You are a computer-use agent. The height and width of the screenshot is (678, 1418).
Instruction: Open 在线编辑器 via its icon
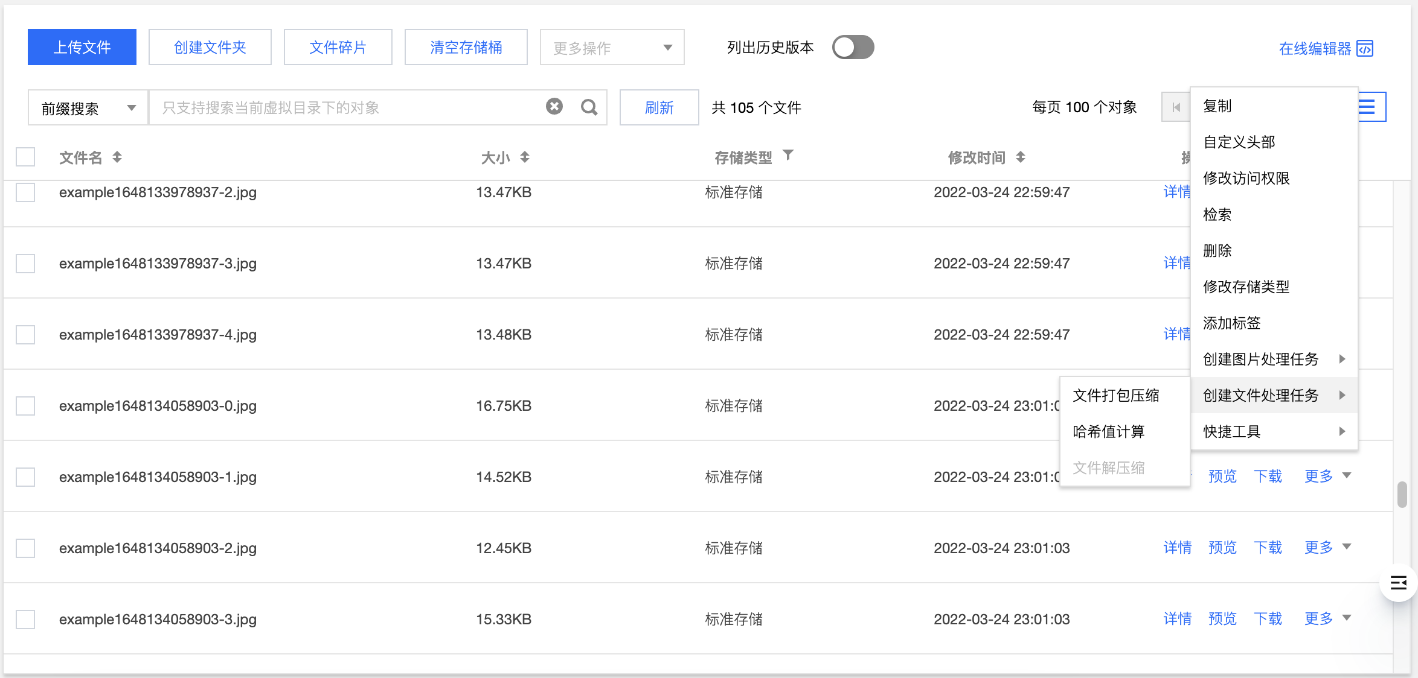(1365, 48)
